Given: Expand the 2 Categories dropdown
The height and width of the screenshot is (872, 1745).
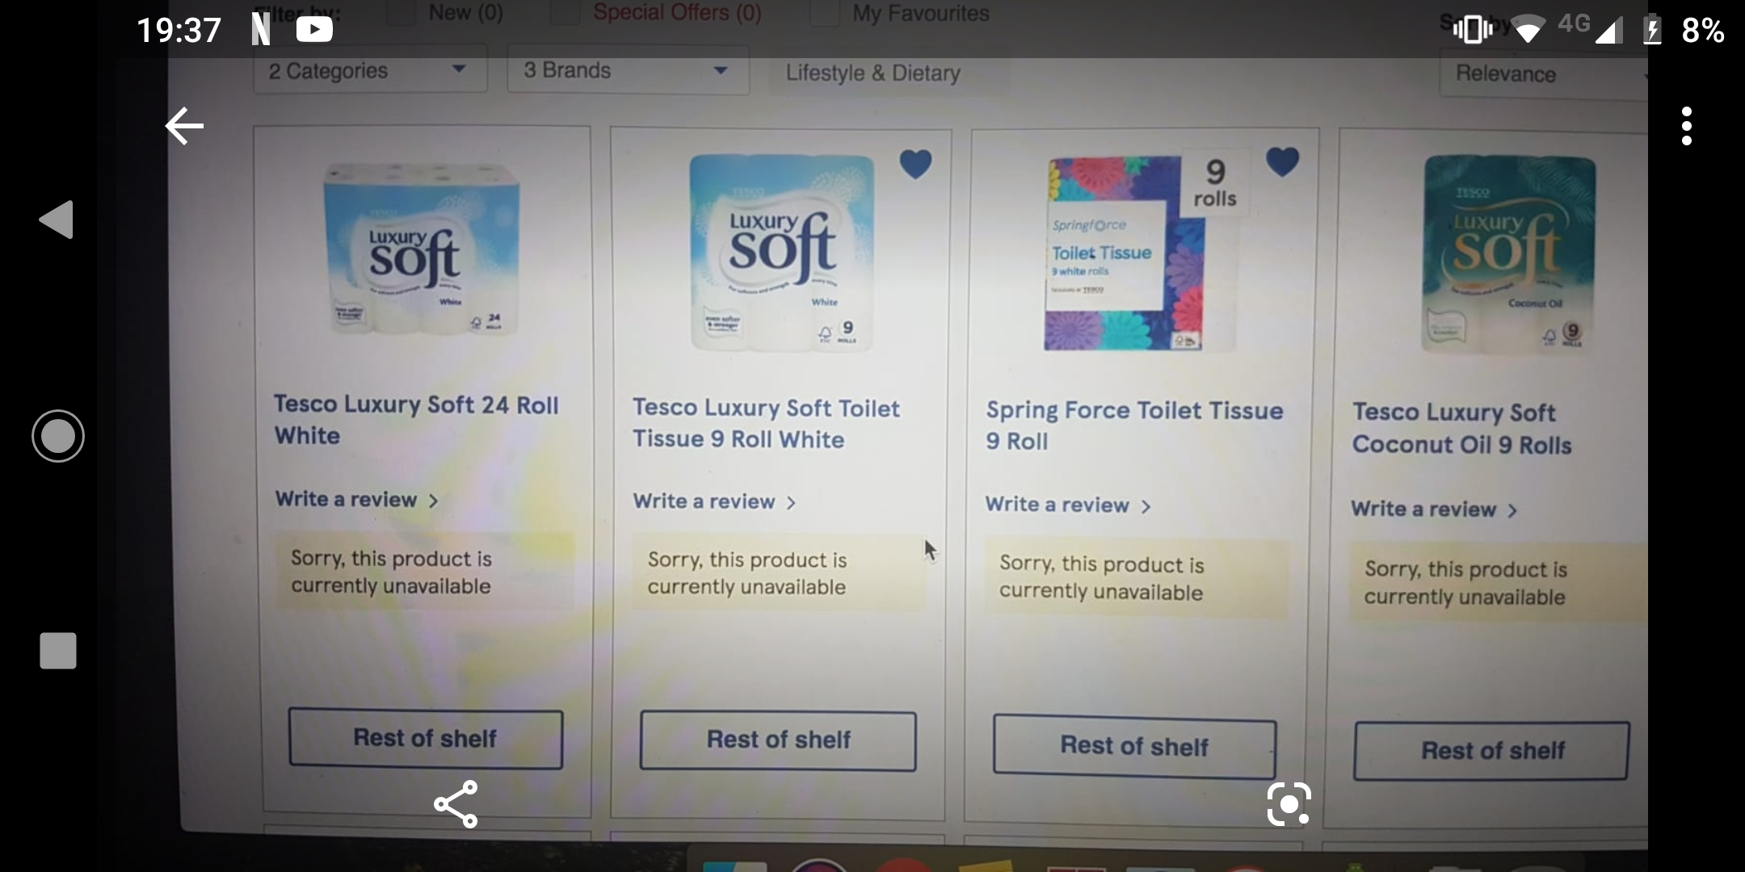Looking at the screenshot, I should point(370,71).
